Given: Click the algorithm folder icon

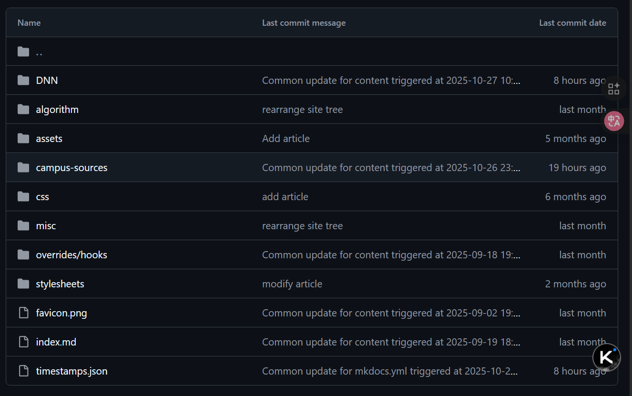Looking at the screenshot, I should point(23,110).
